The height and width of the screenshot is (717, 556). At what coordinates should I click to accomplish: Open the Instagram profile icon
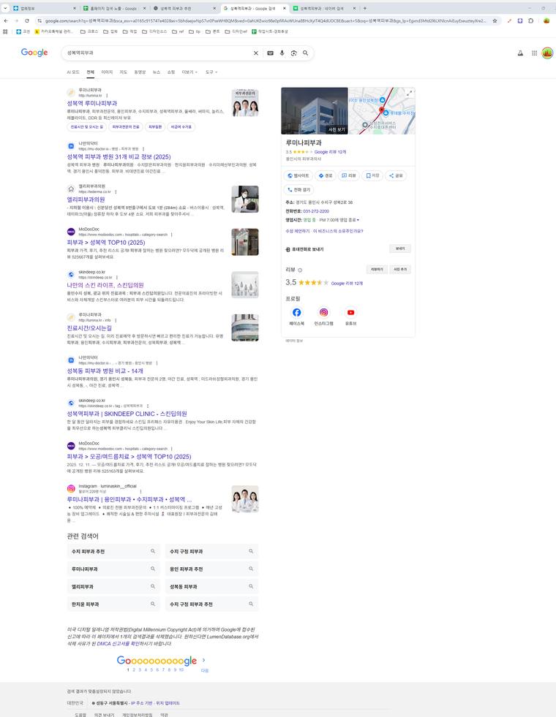(323, 312)
